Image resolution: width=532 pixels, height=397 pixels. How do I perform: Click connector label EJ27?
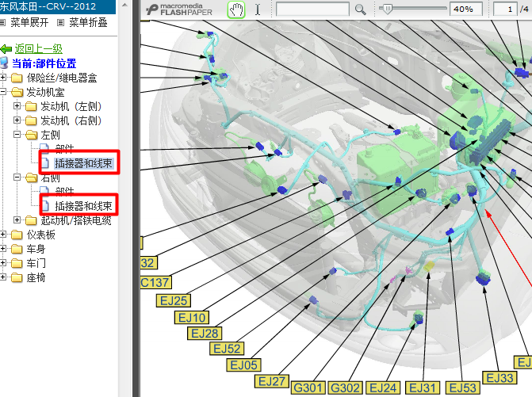[x=272, y=381]
